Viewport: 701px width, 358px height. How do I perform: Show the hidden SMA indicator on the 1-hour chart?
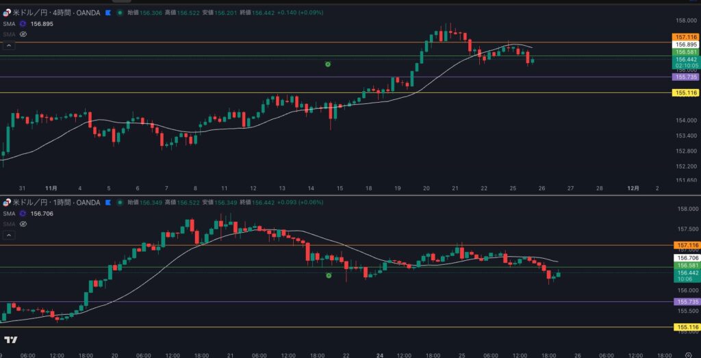pyautogui.click(x=23, y=224)
